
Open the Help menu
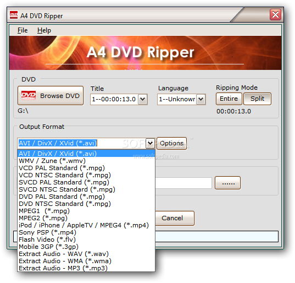point(44,30)
